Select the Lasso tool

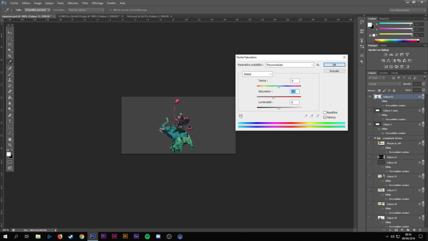10,44
